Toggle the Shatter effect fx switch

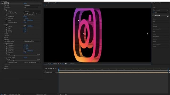[x=3, y=3]
